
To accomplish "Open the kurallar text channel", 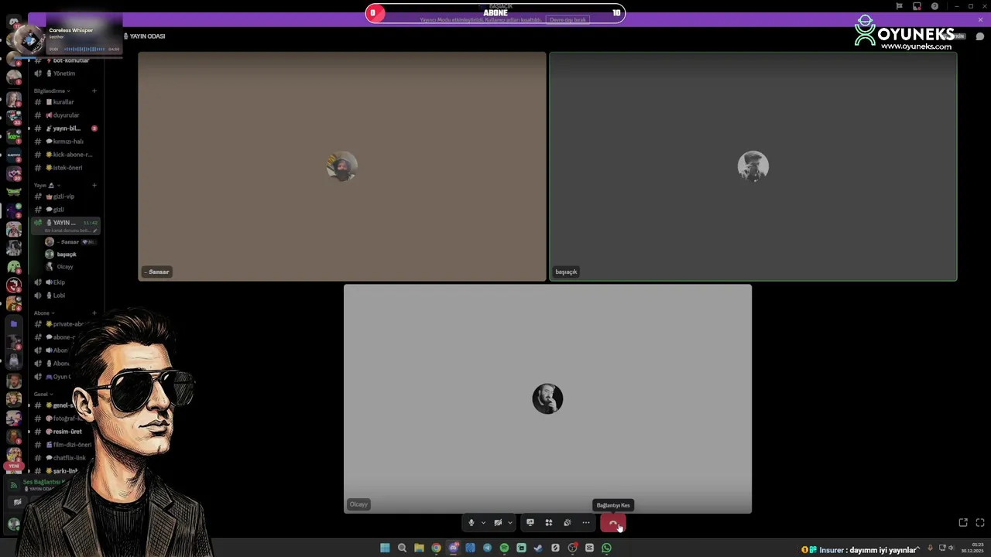I will tap(65, 102).
